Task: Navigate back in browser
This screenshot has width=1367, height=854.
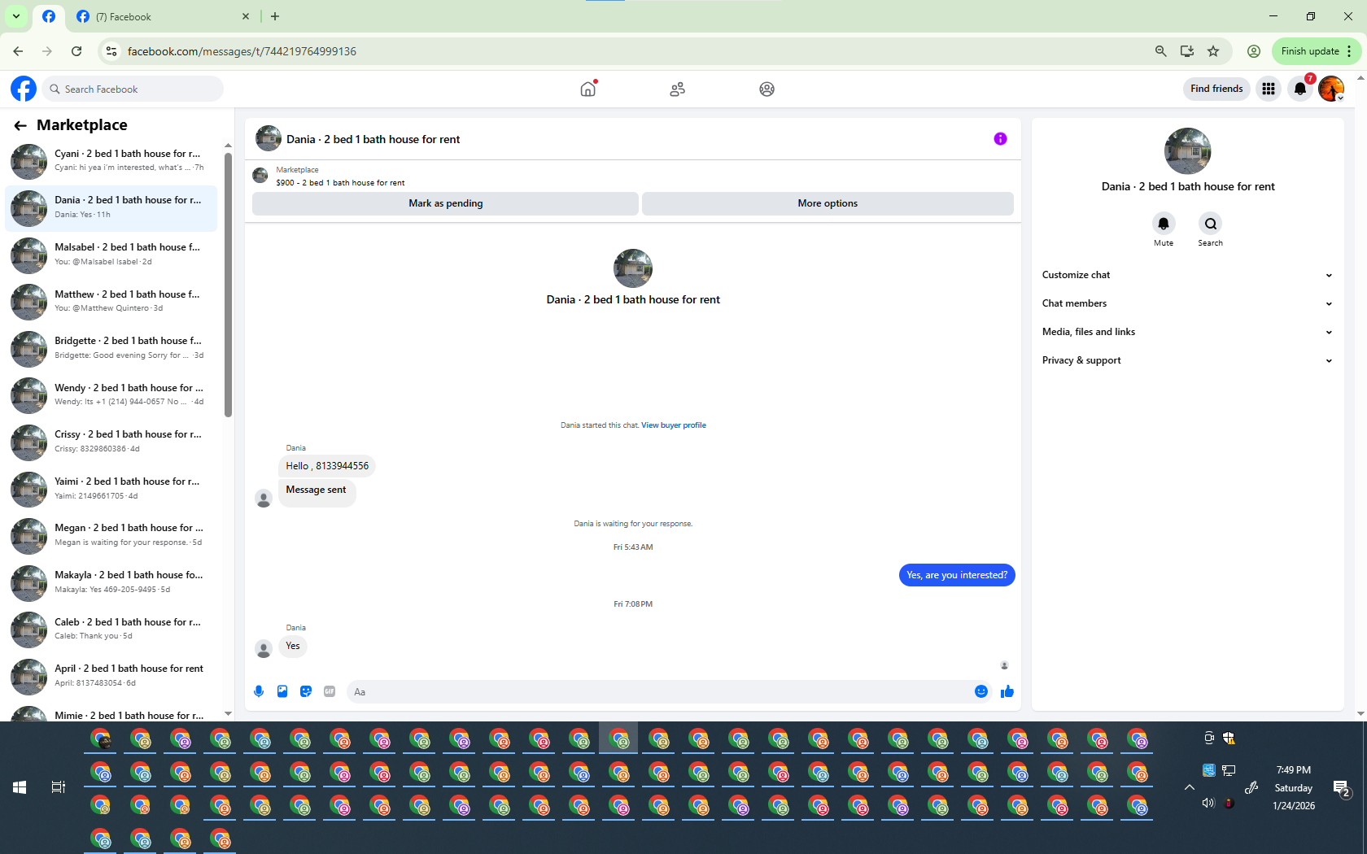Action: coord(18,51)
